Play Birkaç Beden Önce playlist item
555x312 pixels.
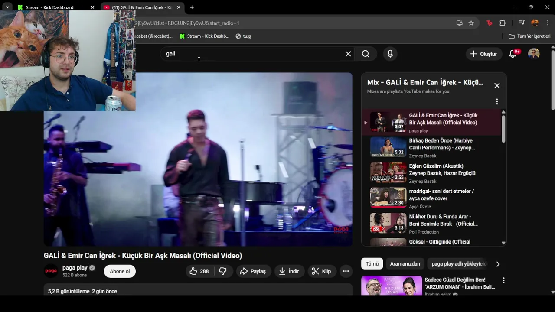point(432,148)
